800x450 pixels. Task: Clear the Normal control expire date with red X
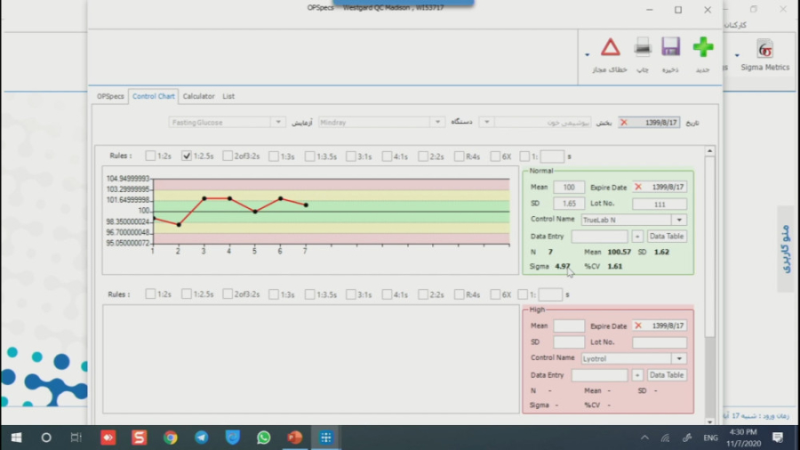[638, 188]
